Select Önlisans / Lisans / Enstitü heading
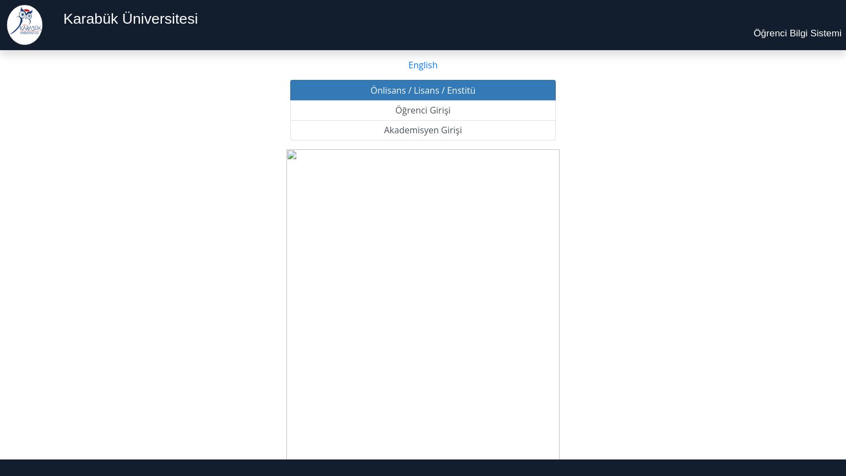The width and height of the screenshot is (846, 476). click(x=422, y=90)
